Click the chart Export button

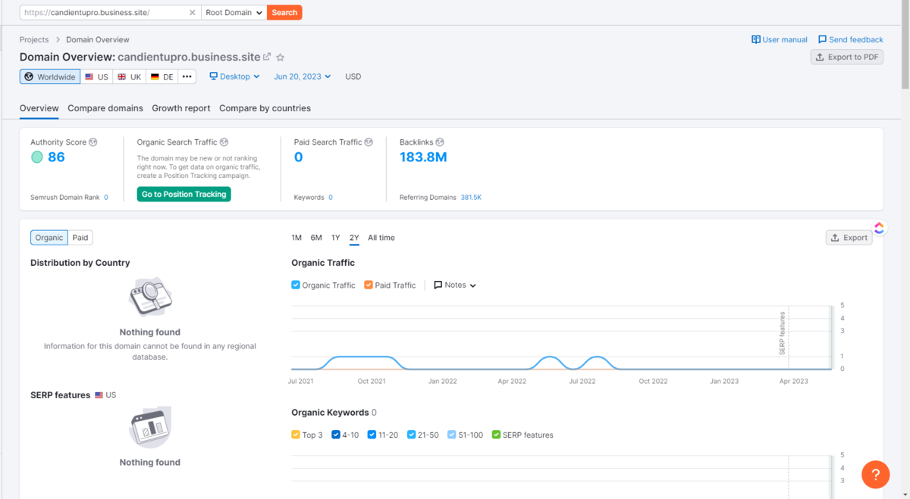(x=849, y=238)
